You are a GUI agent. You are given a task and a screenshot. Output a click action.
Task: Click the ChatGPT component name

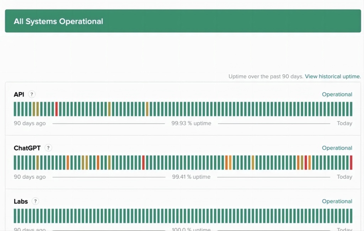(x=27, y=148)
